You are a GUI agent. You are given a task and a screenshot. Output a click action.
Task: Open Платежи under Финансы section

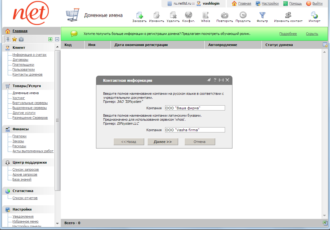(x=19, y=136)
